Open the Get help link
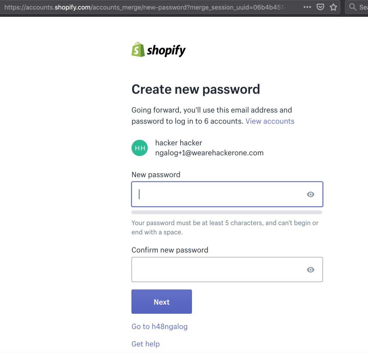This screenshot has height=353, width=368. [145, 344]
